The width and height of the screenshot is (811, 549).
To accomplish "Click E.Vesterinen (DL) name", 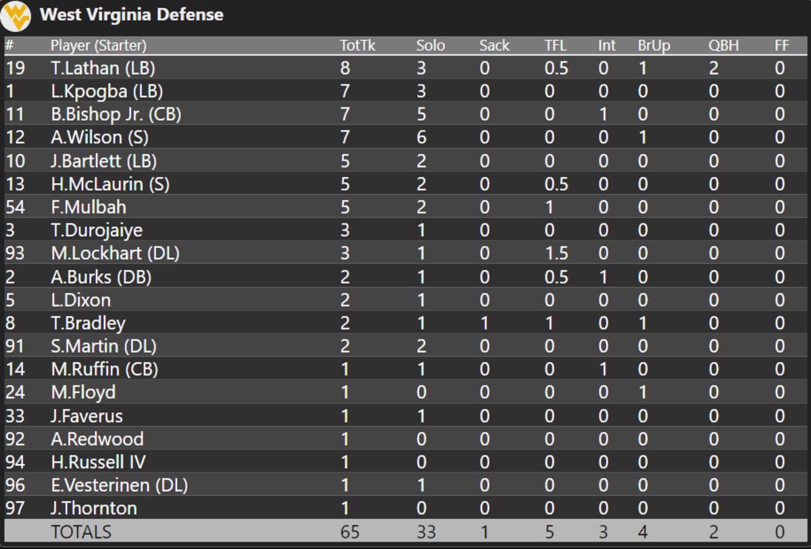I will coord(119,485).
